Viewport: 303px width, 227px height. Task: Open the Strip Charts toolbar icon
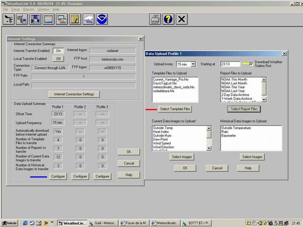[62, 19]
